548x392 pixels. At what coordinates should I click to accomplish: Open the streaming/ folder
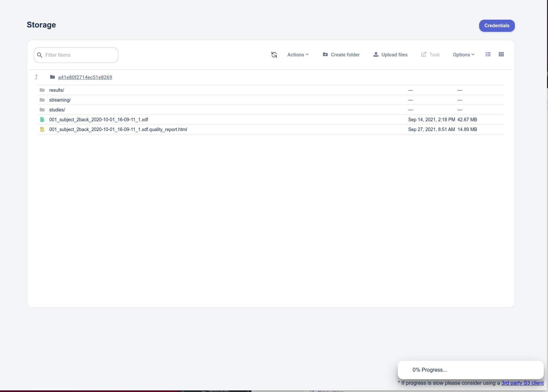(x=60, y=100)
